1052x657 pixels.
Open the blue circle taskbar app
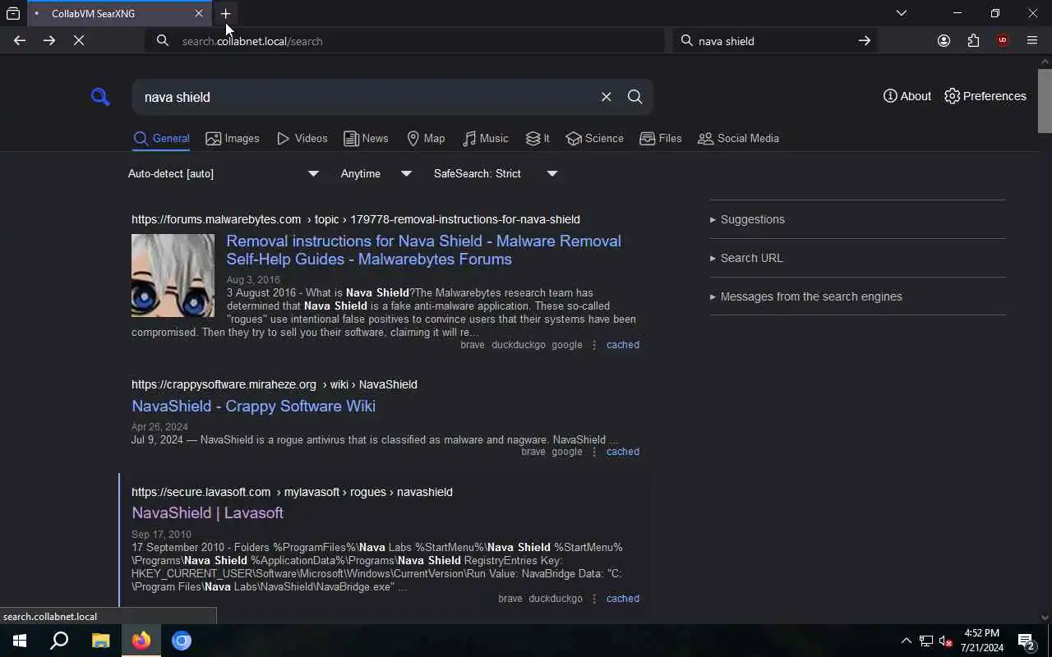click(182, 641)
